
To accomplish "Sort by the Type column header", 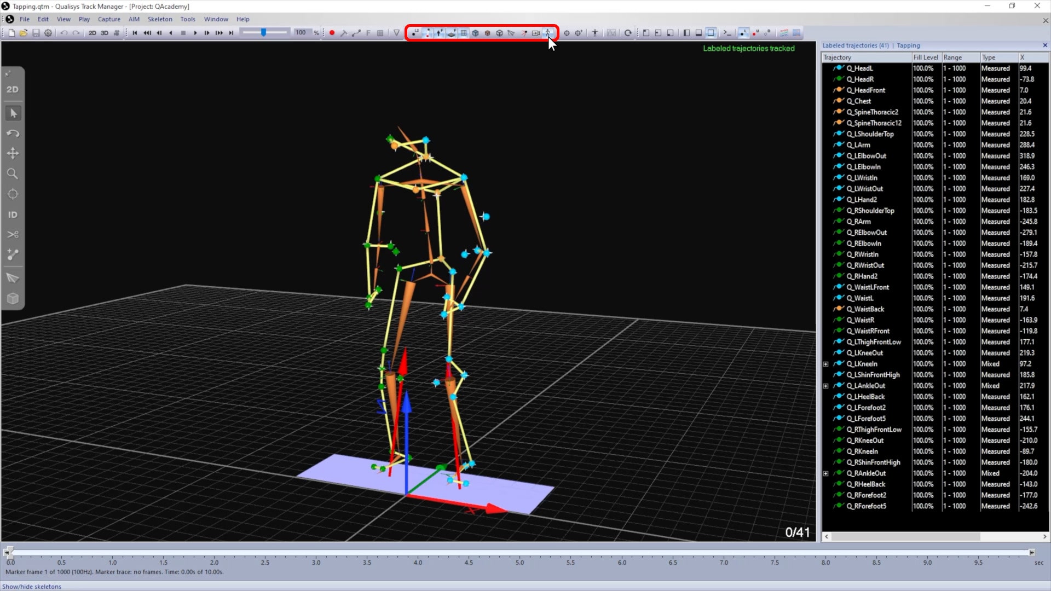I will click(998, 57).
